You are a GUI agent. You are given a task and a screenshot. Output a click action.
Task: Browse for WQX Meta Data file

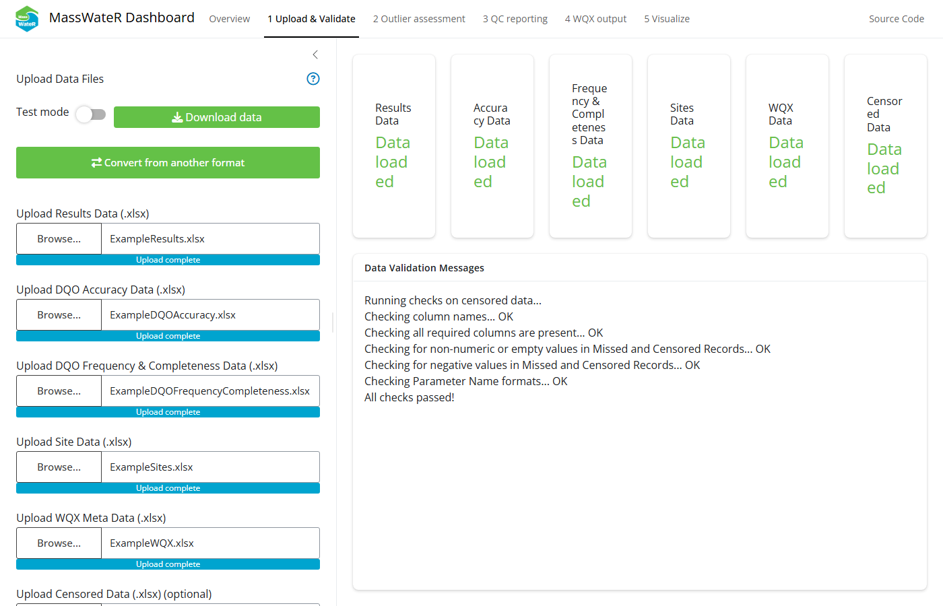59,543
